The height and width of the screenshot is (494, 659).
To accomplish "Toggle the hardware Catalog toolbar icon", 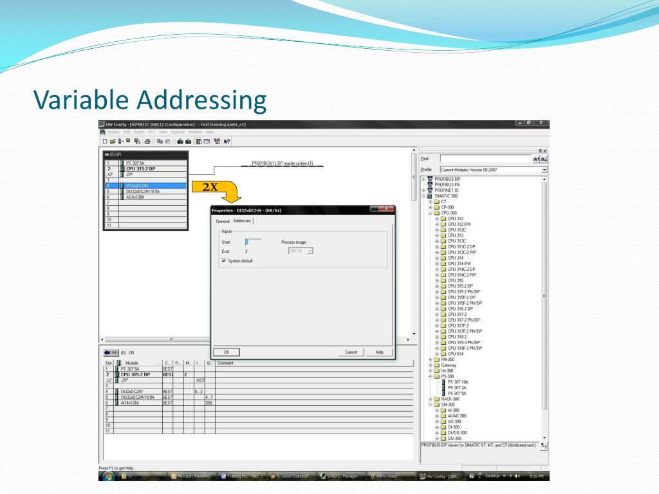I will click(199, 142).
